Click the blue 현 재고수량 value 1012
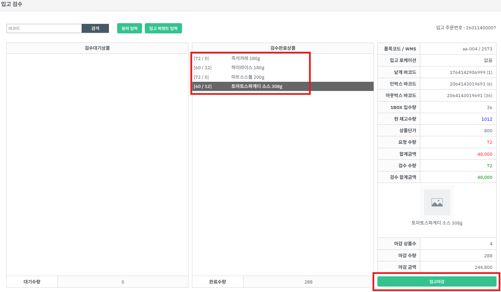Image resolution: width=501 pixels, height=292 pixels. point(487,119)
